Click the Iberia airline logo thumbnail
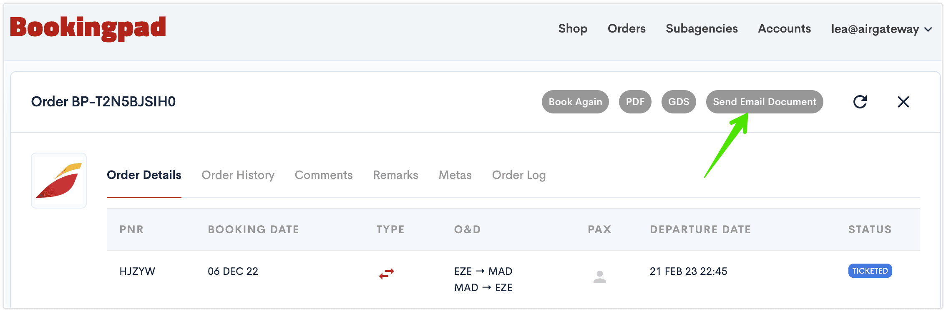 pyautogui.click(x=59, y=181)
